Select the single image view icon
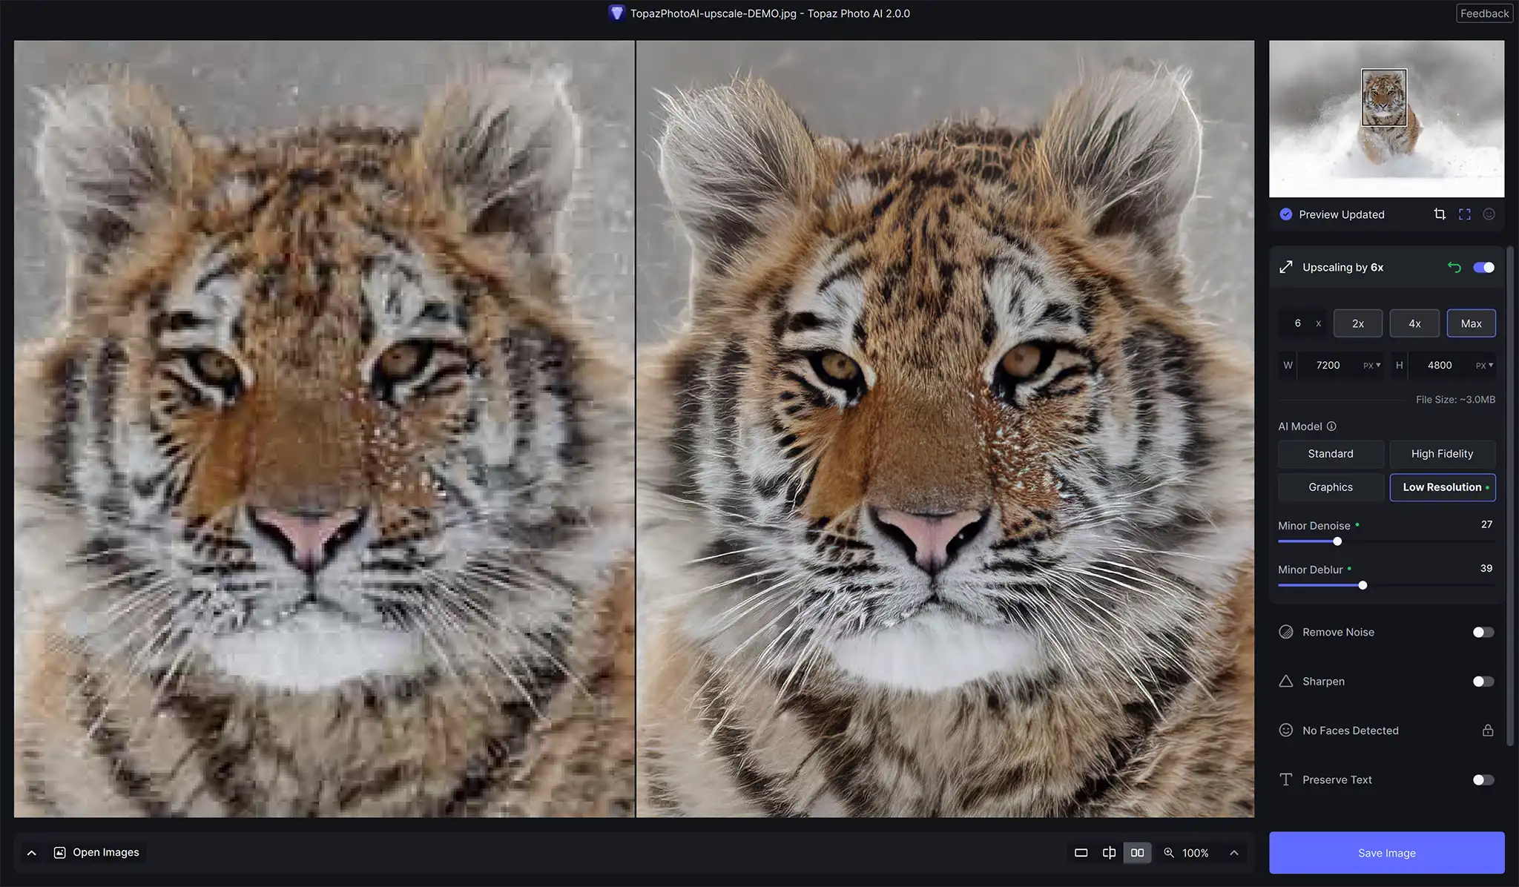 pos(1081,853)
